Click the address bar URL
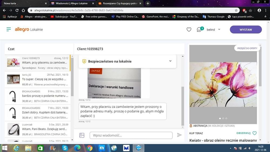Viewport: 270px width, 152px height. (x=79, y=10)
